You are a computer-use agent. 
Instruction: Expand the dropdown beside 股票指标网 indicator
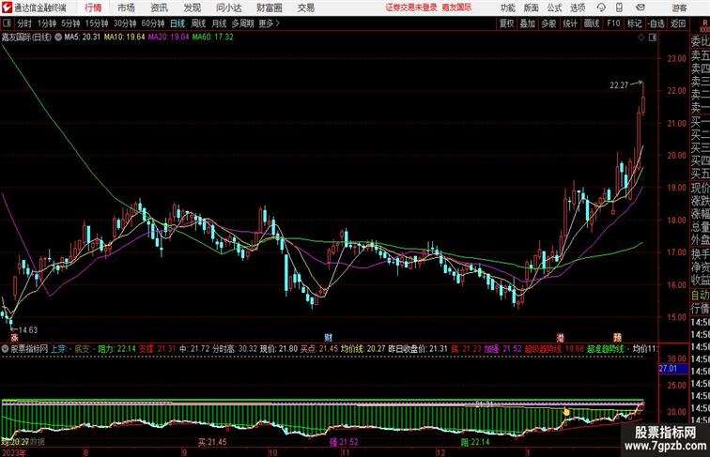(5, 349)
